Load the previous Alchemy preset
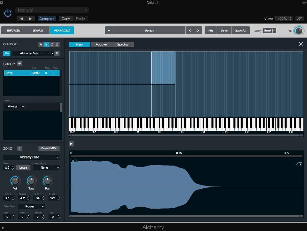The height and width of the screenshot is (231, 307). coord(190,30)
